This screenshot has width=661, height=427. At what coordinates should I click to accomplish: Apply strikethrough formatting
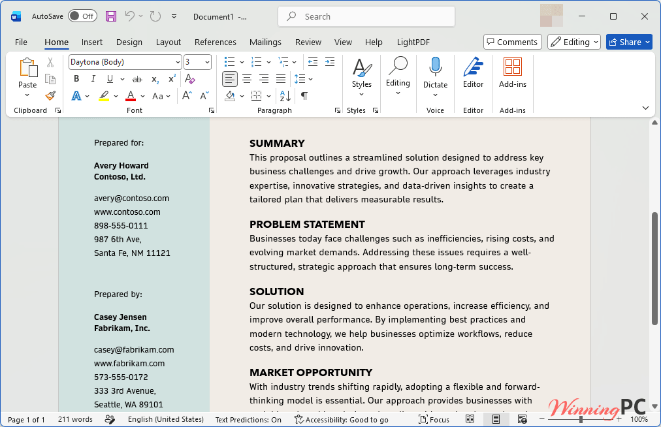coord(137,79)
